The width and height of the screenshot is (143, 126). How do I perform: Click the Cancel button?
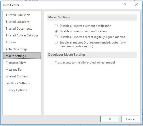click(x=131, y=119)
